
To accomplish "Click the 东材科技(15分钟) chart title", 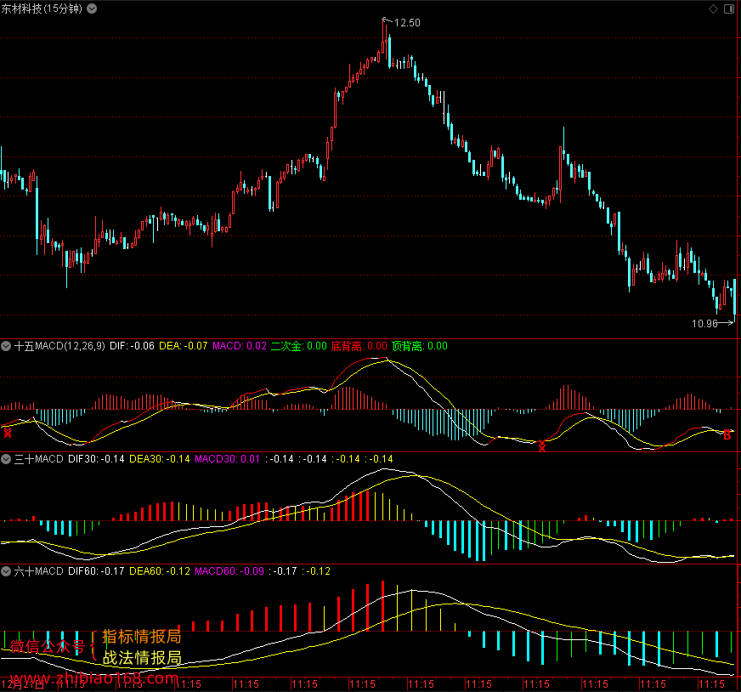I will [x=42, y=9].
